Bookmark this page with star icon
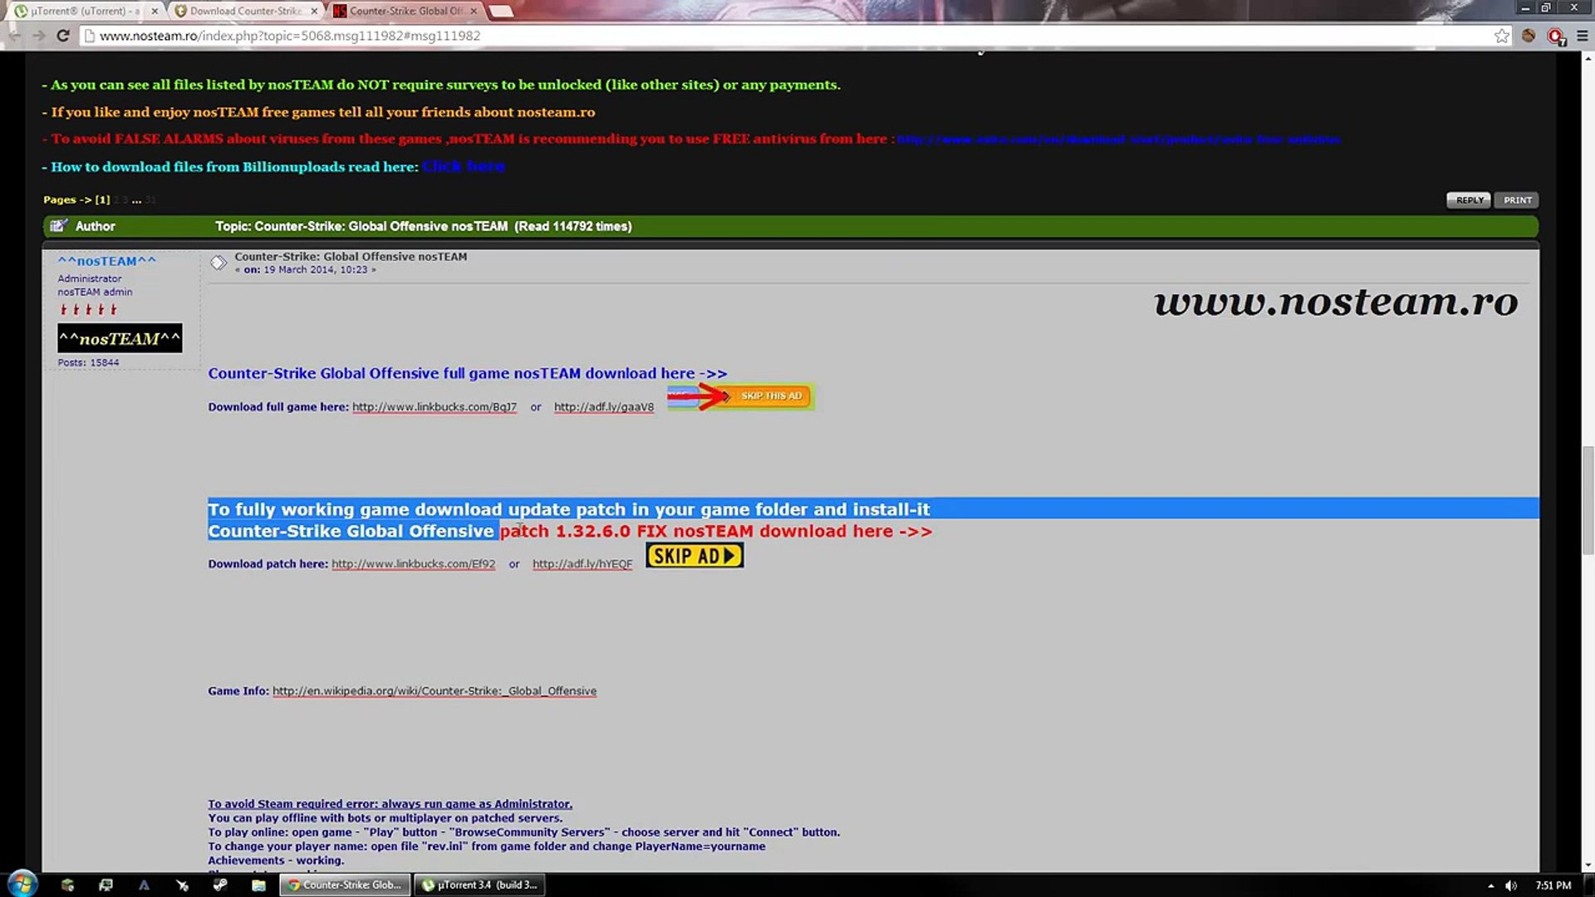 click(1501, 36)
